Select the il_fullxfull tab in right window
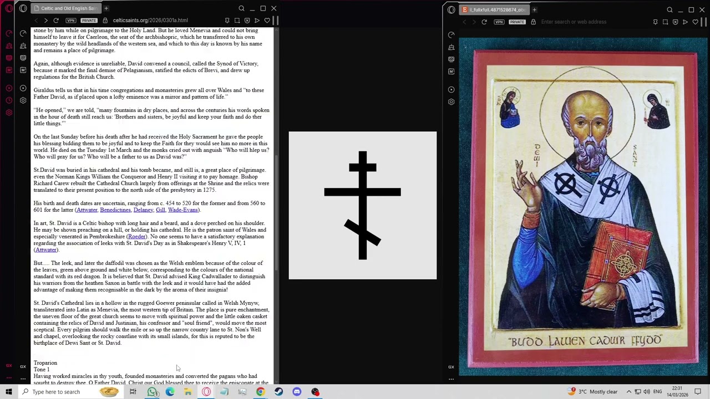This screenshot has width=710, height=399. point(494,9)
